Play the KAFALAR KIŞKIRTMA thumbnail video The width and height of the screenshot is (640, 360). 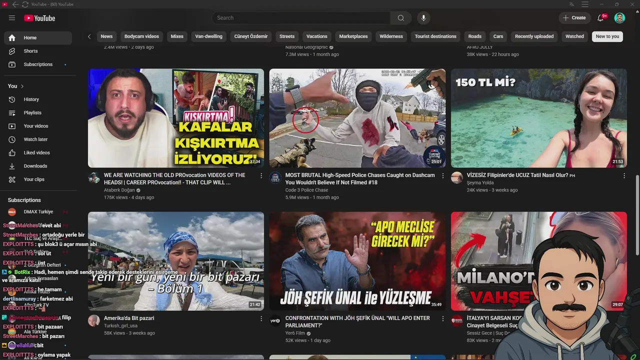176,118
